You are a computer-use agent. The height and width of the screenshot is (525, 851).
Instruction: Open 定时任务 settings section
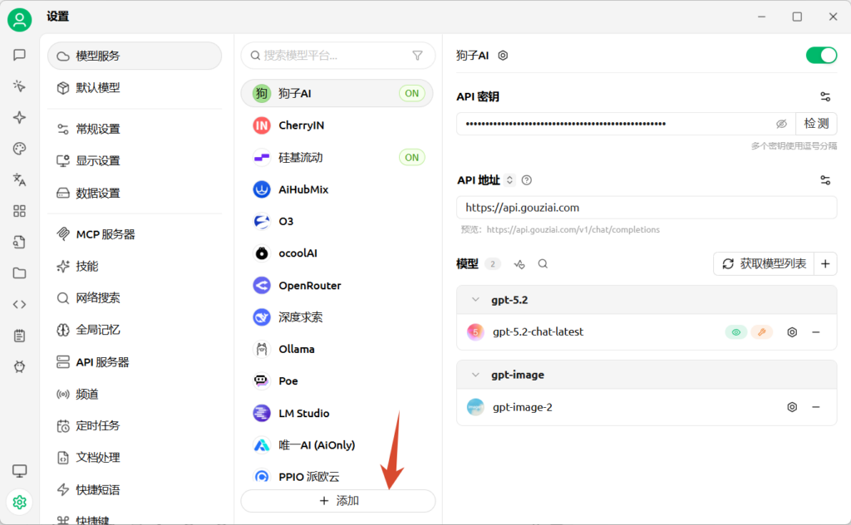[x=135, y=426]
